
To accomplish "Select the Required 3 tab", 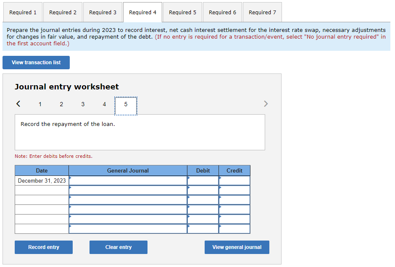I will click(103, 12).
